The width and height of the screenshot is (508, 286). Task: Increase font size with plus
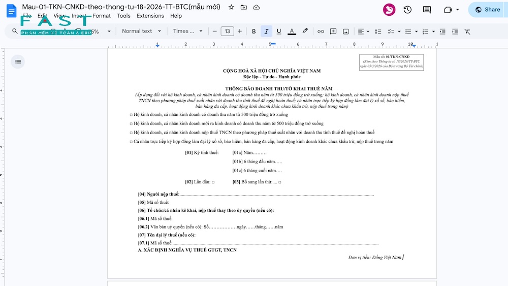tap(240, 31)
